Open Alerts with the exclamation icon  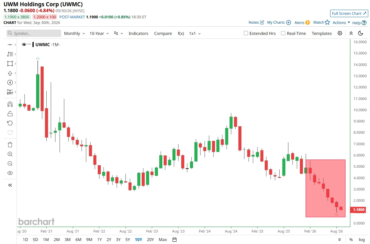(x=307, y=22)
